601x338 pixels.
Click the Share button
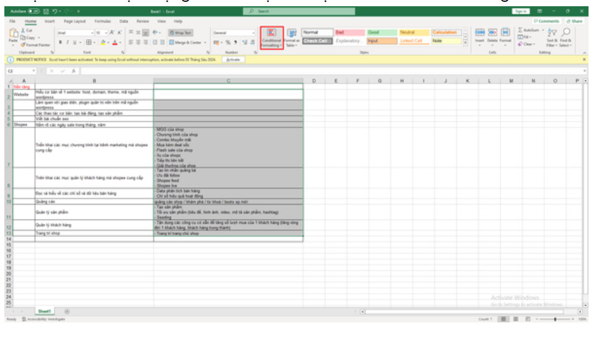coord(574,21)
